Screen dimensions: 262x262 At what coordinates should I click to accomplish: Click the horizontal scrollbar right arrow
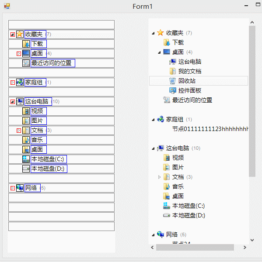click(245, 247)
